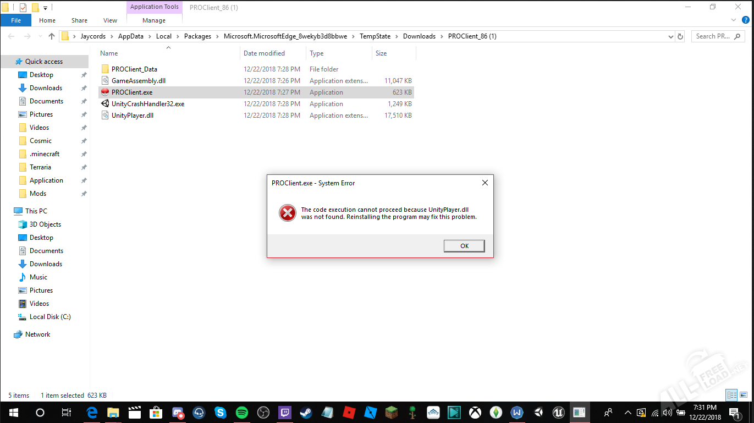Click the Up arrow to go to Downloads
Screen dimensions: 754x423
52,36
